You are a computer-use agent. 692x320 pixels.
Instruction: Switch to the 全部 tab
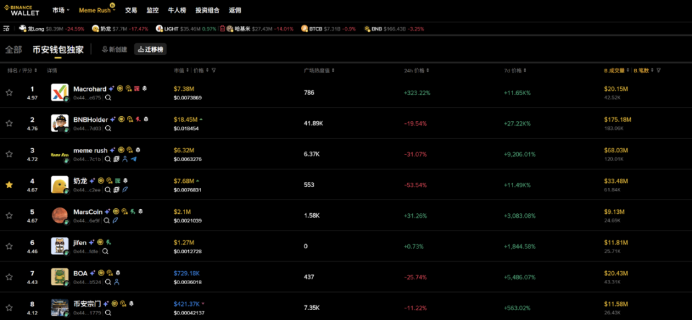[14, 49]
